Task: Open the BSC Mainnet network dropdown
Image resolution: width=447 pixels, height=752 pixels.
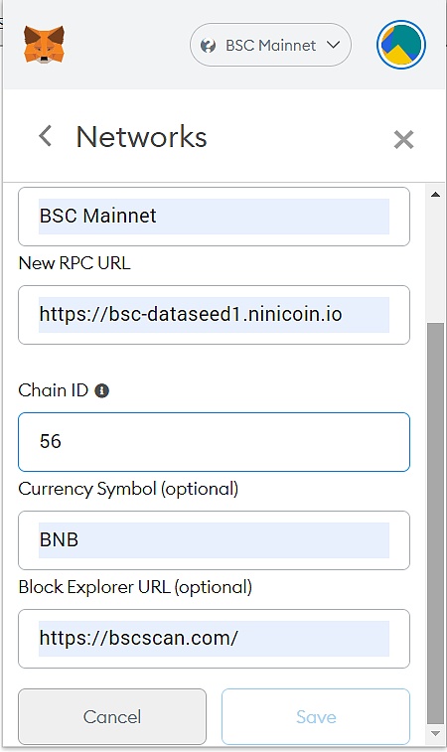Action: [x=270, y=45]
